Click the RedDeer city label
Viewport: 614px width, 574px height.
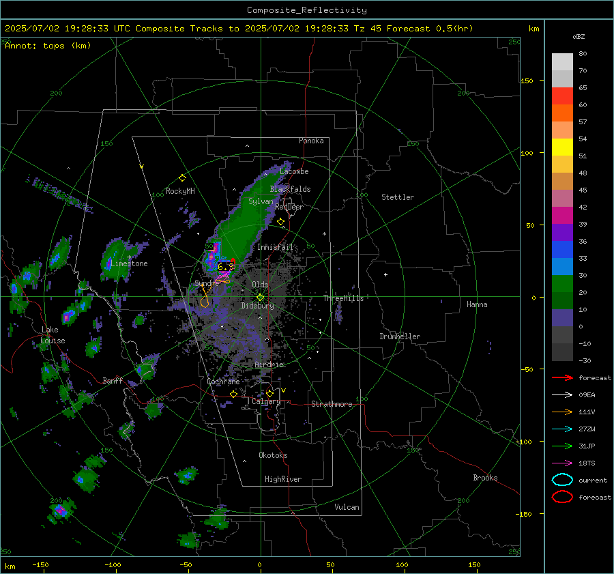coord(289,207)
